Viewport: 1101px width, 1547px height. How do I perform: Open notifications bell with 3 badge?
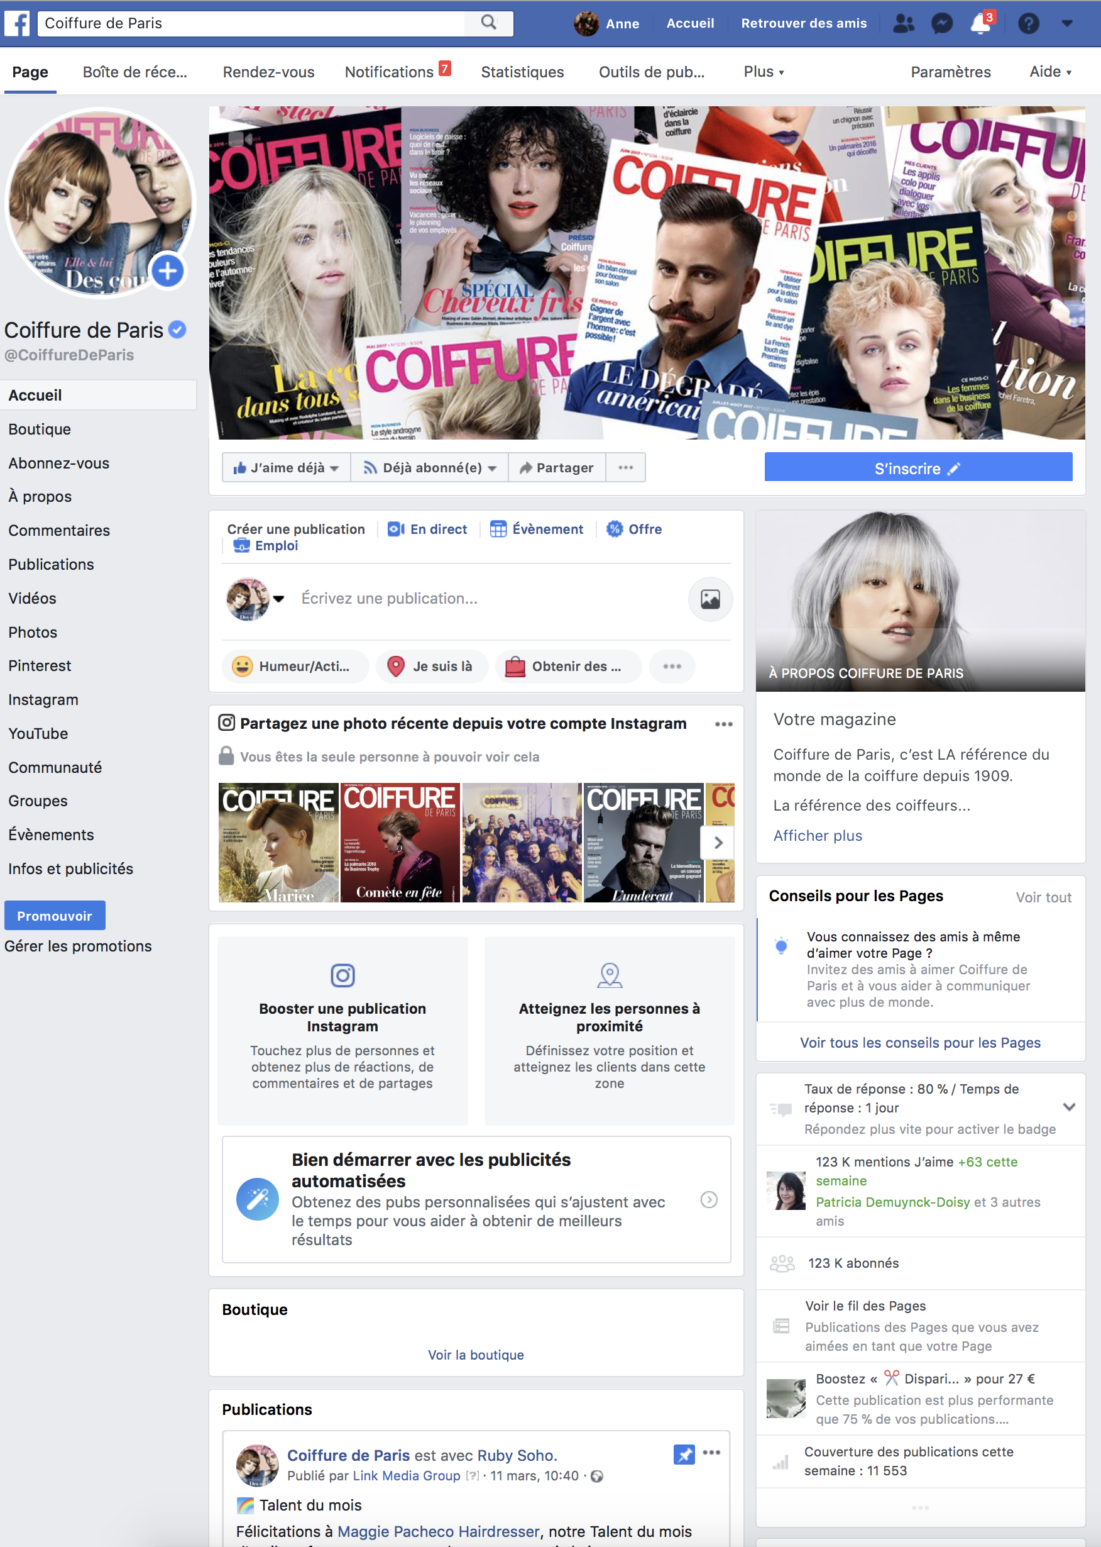[x=981, y=23]
